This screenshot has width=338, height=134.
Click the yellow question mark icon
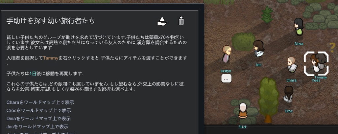[333, 47]
